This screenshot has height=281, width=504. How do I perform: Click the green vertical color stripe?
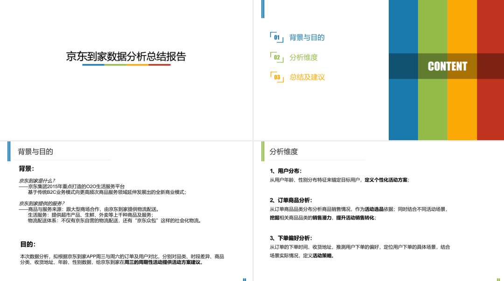(x=433, y=70)
